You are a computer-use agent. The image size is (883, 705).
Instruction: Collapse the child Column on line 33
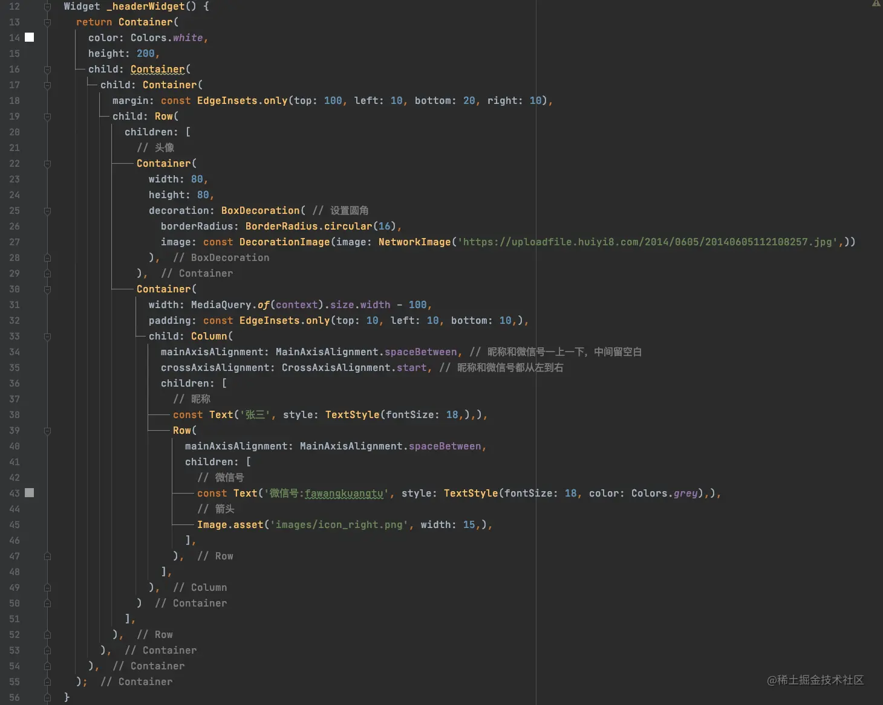(x=47, y=336)
